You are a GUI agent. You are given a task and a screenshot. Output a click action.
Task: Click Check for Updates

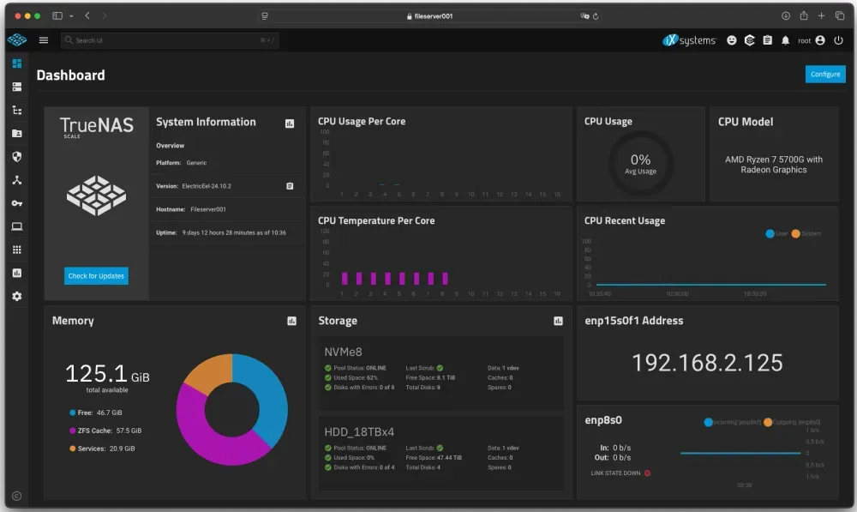pyautogui.click(x=94, y=275)
